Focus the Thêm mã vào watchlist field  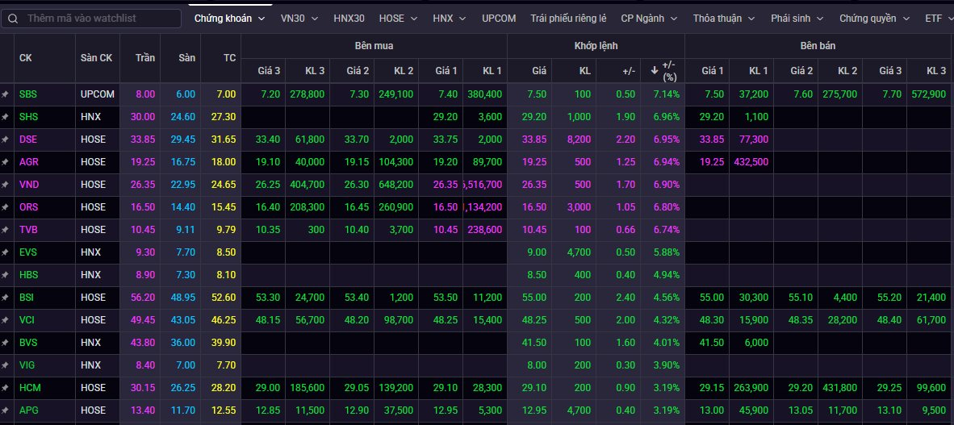click(x=97, y=18)
